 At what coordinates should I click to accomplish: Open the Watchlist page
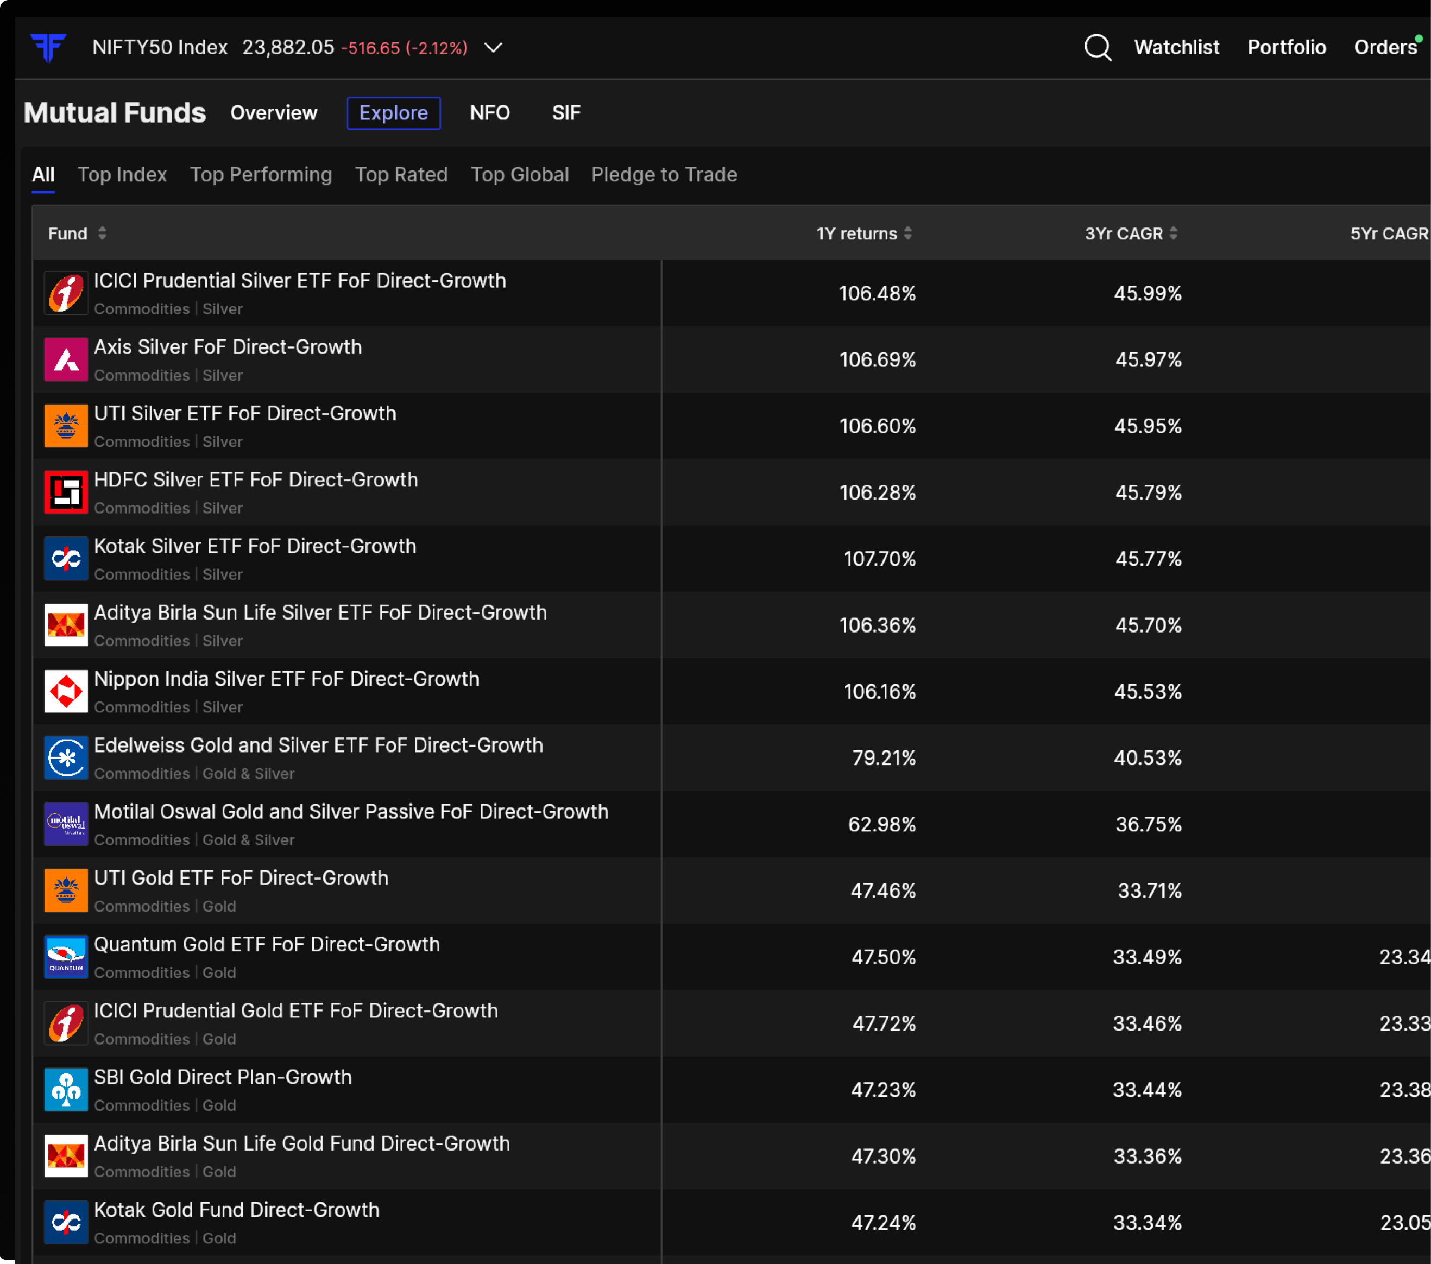1176,47
